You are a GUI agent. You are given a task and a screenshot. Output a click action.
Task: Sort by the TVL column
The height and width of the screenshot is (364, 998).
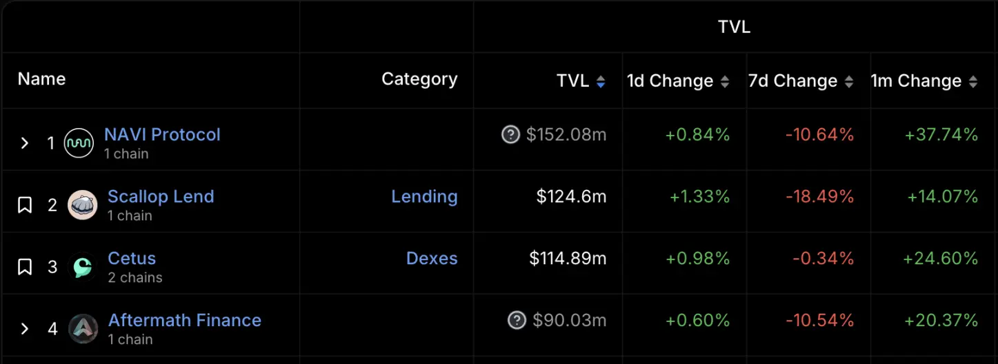601,81
